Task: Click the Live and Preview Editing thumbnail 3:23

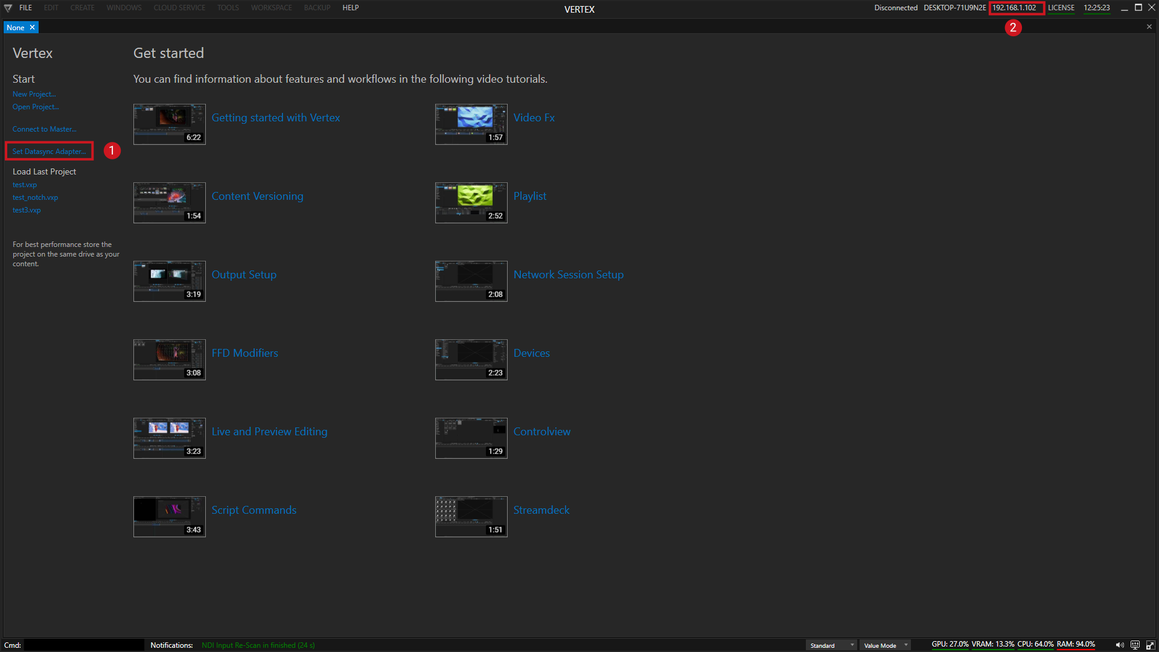Action: pos(170,438)
